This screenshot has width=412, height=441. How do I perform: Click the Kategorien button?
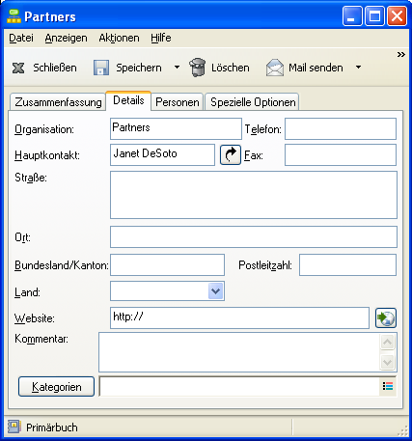click(x=56, y=386)
